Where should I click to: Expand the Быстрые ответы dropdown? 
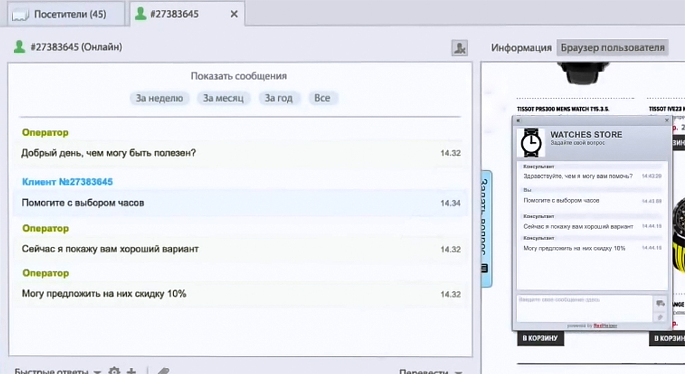coord(58,371)
